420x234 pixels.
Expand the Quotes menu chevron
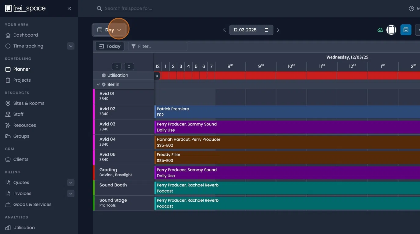pos(71,182)
